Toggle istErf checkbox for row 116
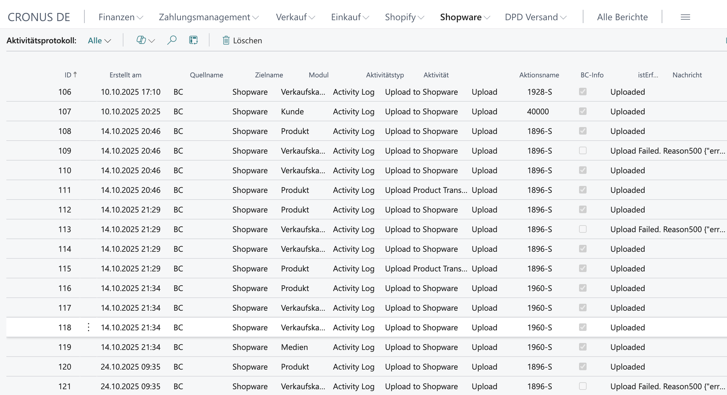This screenshot has width=727, height=395. click(x=583, y=288)
